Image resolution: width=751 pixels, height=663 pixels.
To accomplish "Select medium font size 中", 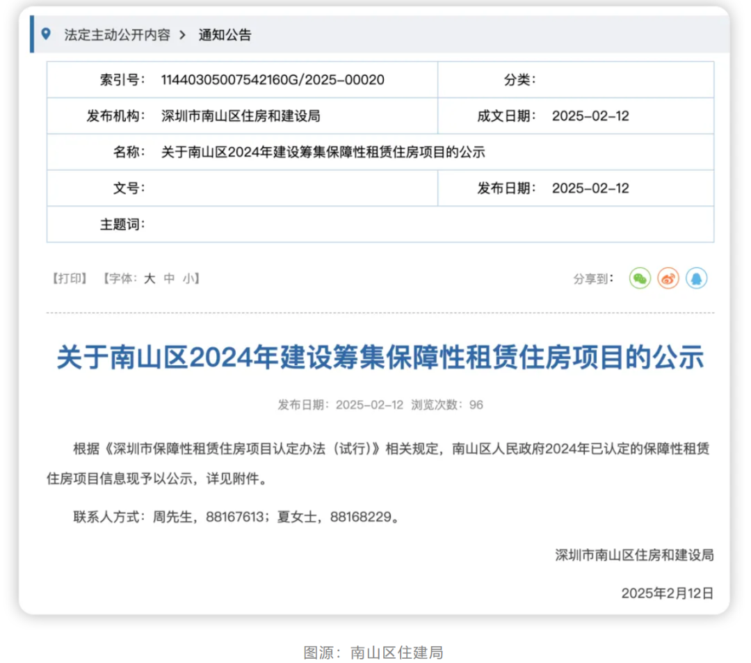I will 168,278.
